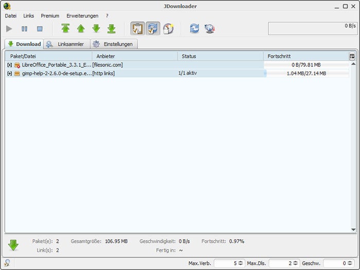Screen dimensions: 360x270
Task: Move selected package to bottom
Action: [112, 29]
